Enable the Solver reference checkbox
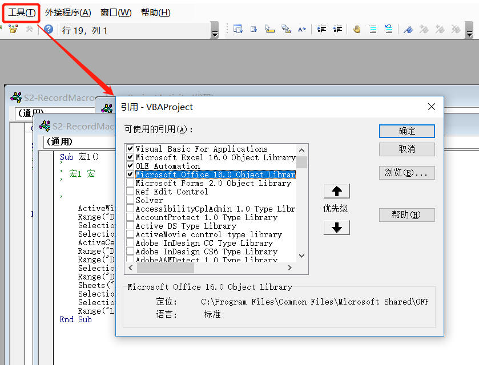This screenshot has height=365, width=479. tap(130, 200)
